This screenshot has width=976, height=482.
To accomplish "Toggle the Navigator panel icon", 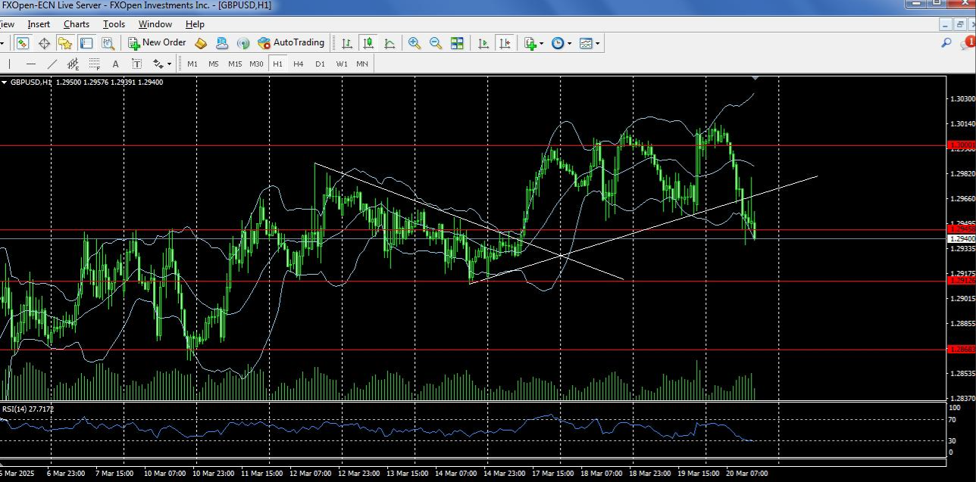I will coord(65,43).
